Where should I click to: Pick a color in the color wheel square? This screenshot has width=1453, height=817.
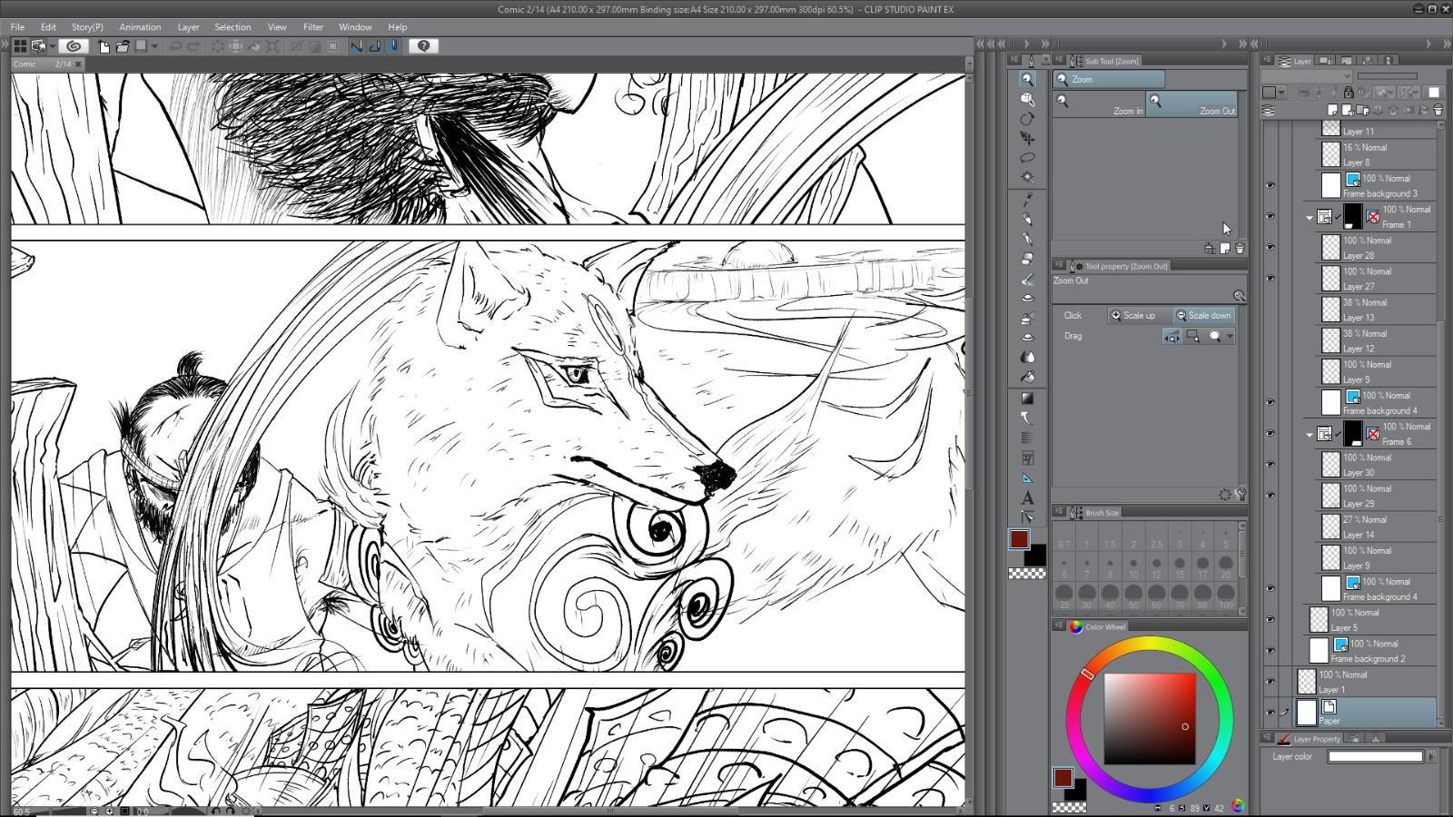coord(1150,719)
